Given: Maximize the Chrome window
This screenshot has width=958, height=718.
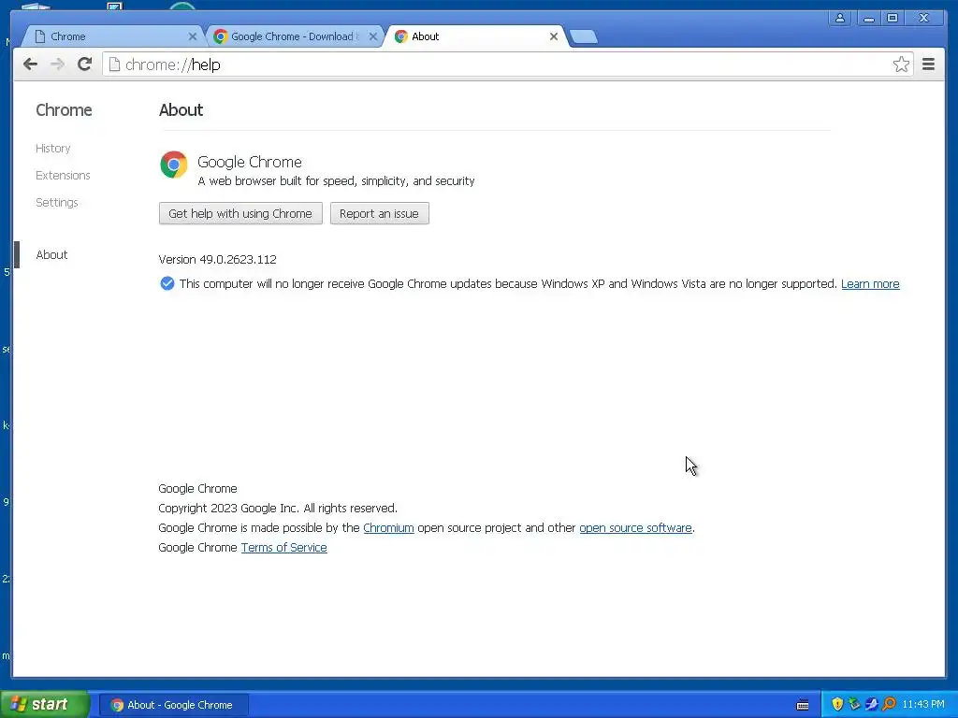Looking at the screenshot, I should pyautogui.click(x=893, y=18).
